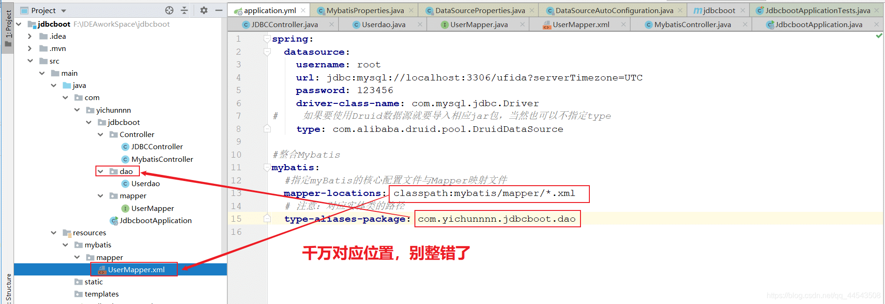
Task: Open Project panel settings gear
Action: [x=204, y=10]
